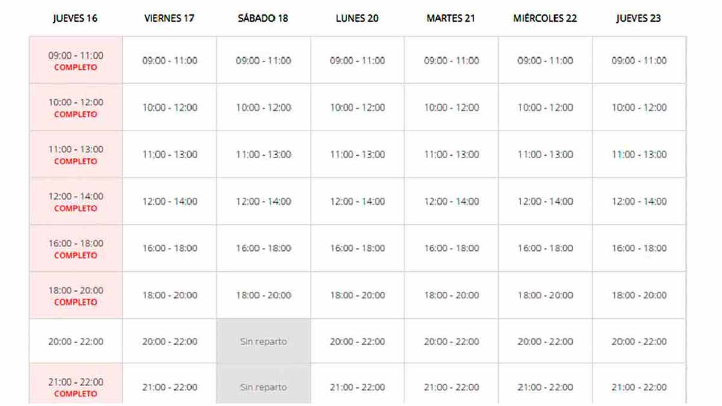Screen dimensions: 722x406
Task: Select Jueves 16 slot 20:00 - 22:00
Action: click(76, 341)
